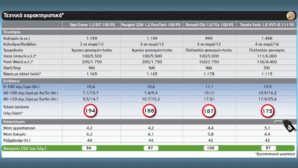The height and width of the screenshot is (168, 298).
Task: Click torque value 160/2.750
Action: (209, 62)
